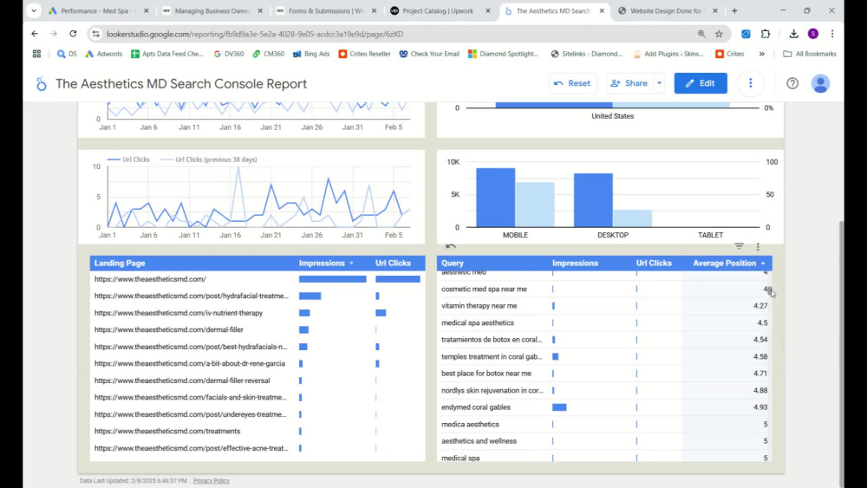Open the Chrome profile avatar
Screen dimensions: 867x488
tap(813, 34)
